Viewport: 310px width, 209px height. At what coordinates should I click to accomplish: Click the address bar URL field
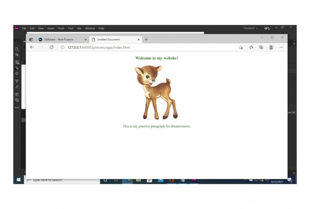(x=151, y=48)
